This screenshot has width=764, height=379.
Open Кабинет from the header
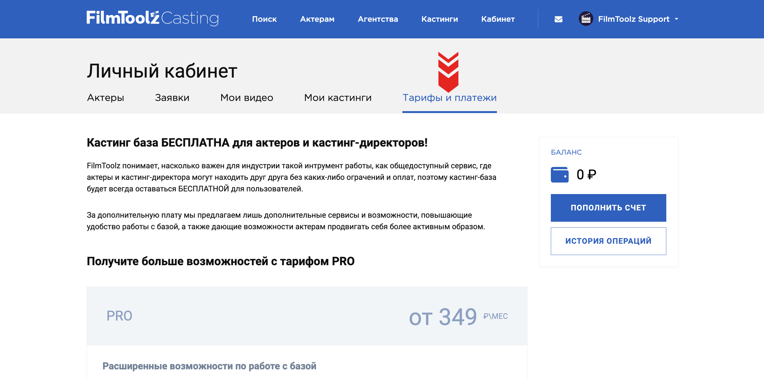[x=498, y=19]
